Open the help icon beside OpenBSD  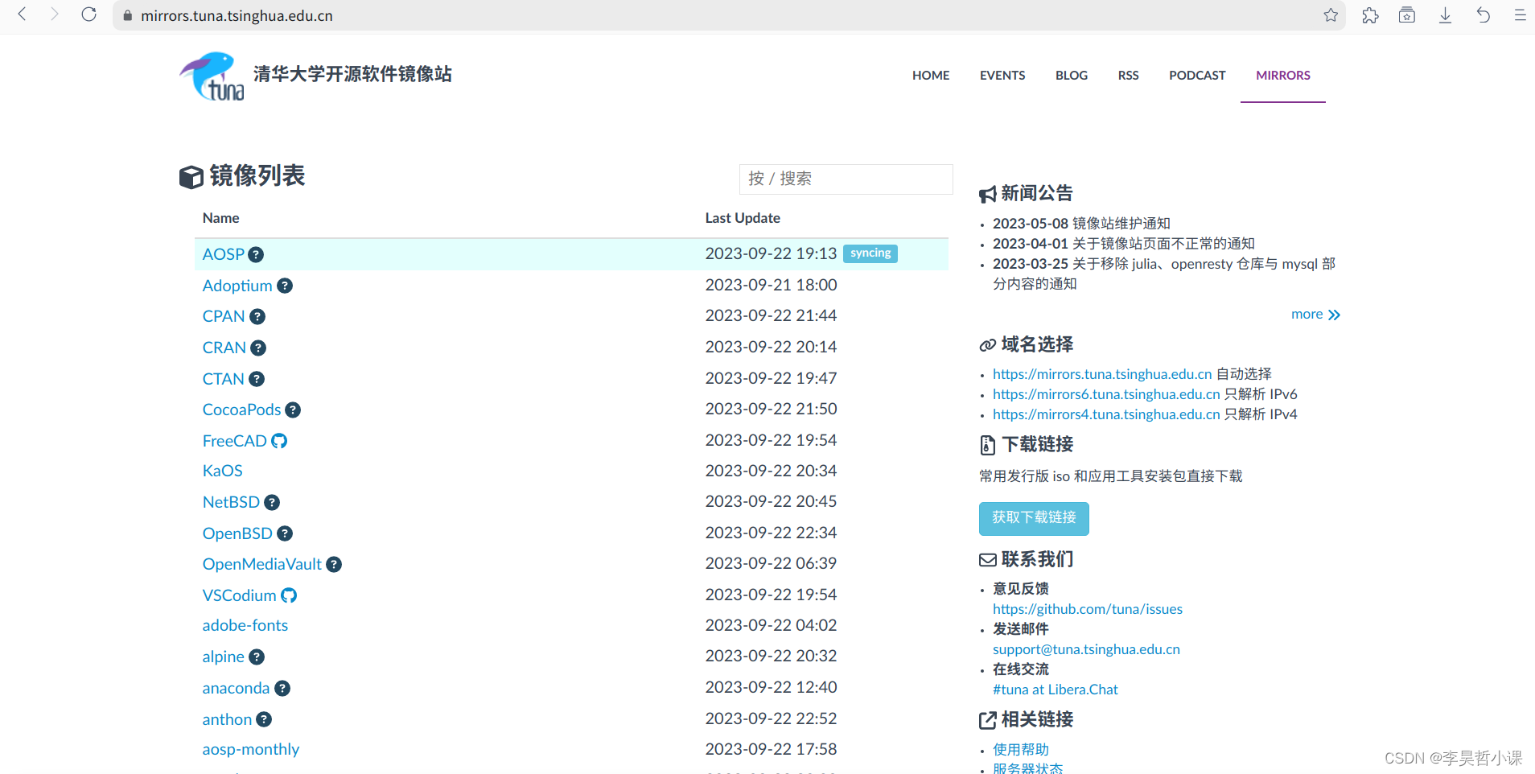click(285, 533)
